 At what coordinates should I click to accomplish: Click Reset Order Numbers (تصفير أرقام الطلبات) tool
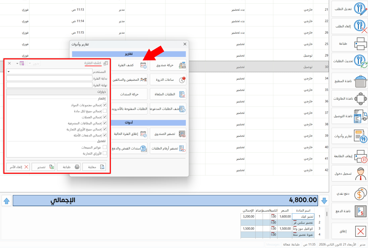[168, 148]
